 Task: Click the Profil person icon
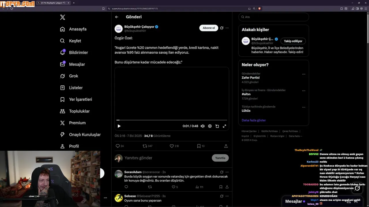click(62, 146)
